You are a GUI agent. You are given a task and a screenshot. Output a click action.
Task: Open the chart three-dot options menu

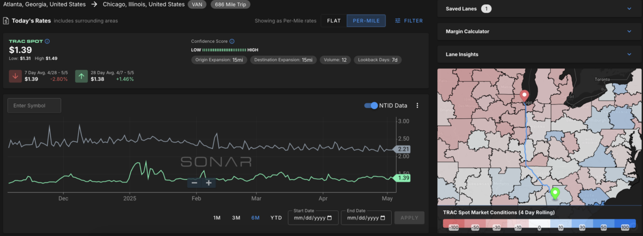point(417,105)
